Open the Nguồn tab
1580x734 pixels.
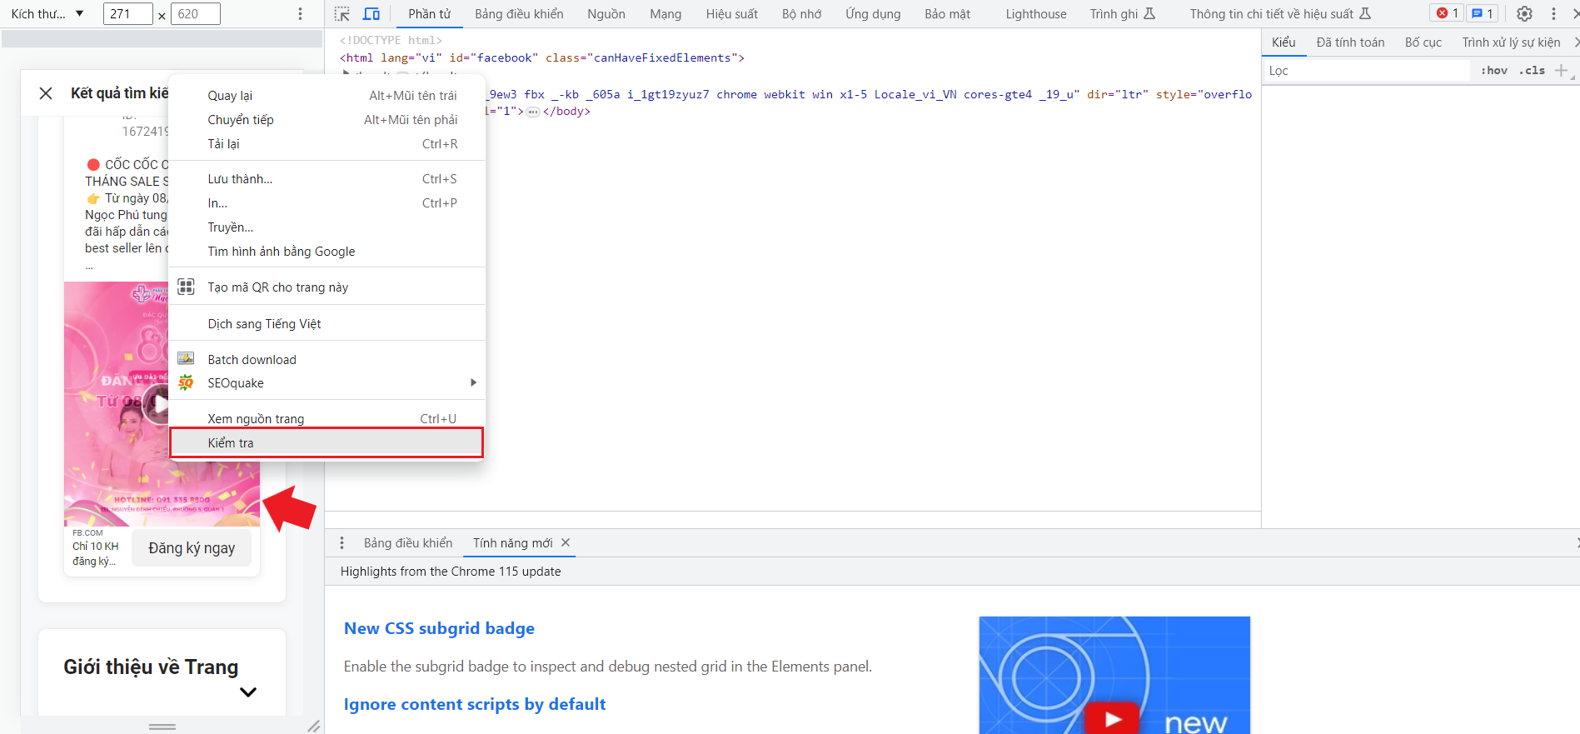pos(606,14)
